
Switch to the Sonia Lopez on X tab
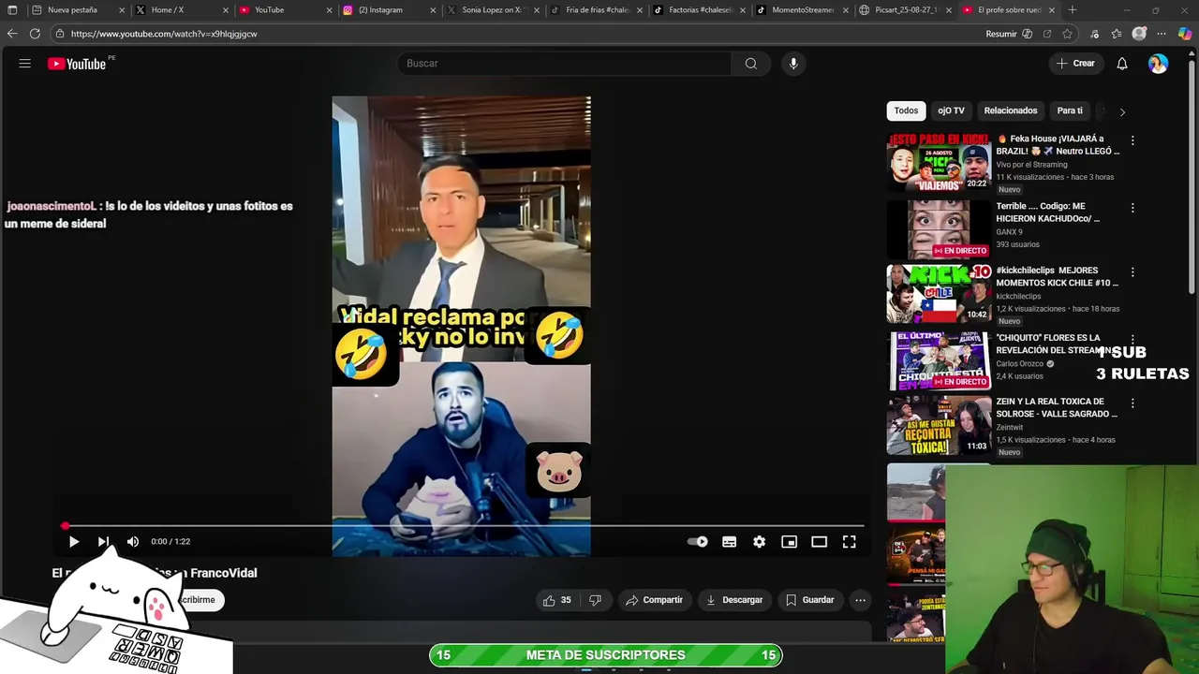[x=491, y=10]
